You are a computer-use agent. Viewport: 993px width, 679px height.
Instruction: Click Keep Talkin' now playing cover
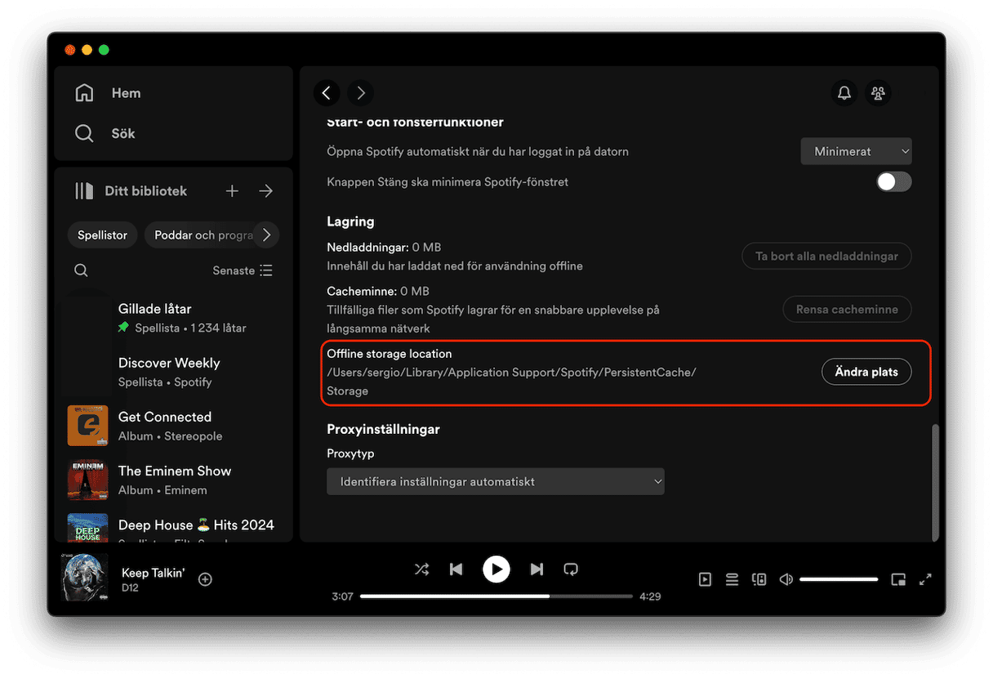85,577
